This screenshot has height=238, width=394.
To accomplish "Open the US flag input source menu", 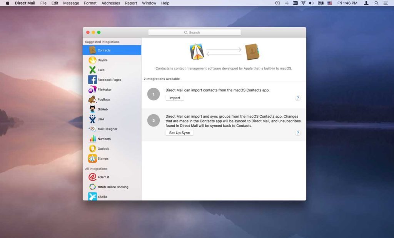I will [330, 3].
